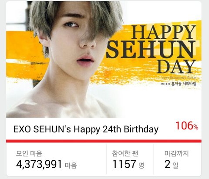This screenshot has width=209, height=179.
Task: Select the 모인 마음 label
Action: point(29,153)
